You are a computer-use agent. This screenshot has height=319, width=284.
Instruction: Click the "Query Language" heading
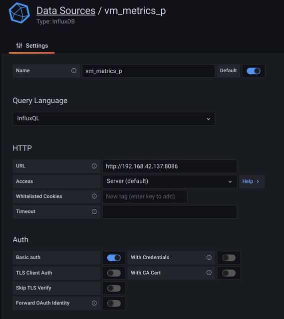[x=40, y=101]
